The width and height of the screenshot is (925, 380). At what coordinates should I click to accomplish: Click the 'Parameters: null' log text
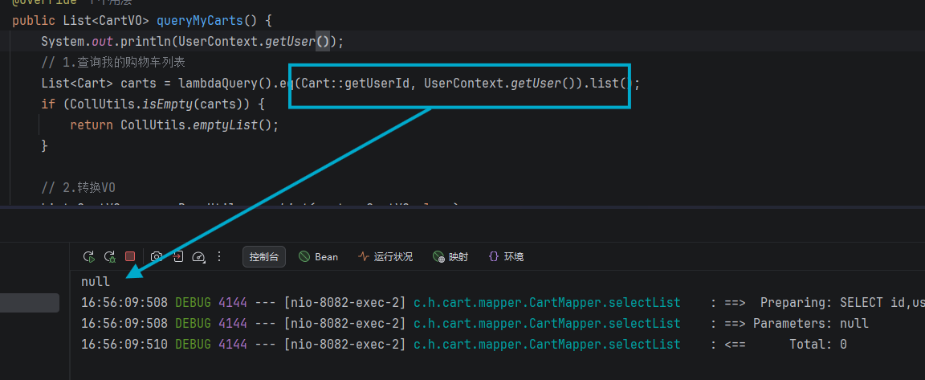(810, 323)
